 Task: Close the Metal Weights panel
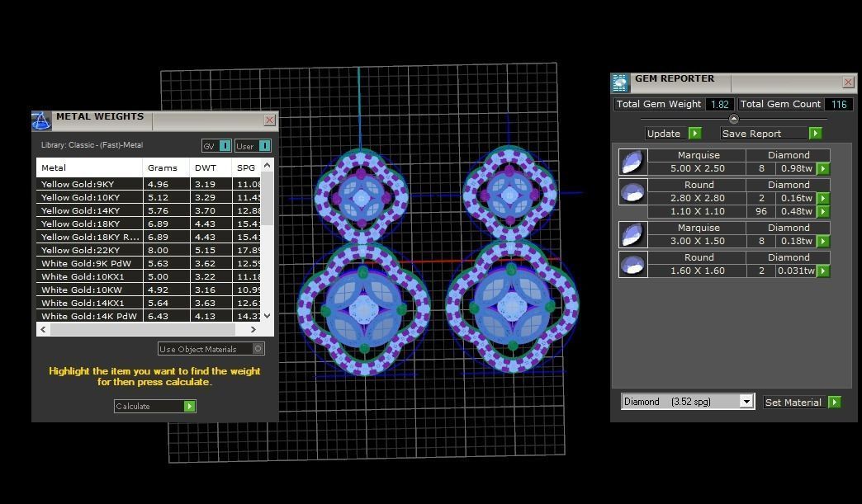click(x=269, y=120)
